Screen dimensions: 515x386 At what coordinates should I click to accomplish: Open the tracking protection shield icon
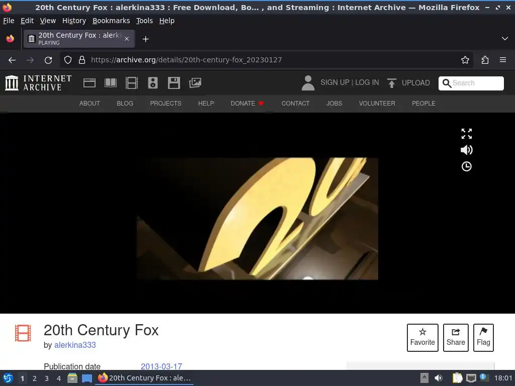pos(68,60)
